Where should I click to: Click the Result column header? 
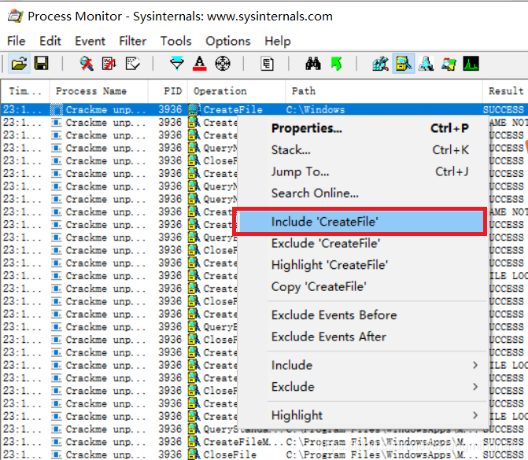coord(505,91)
